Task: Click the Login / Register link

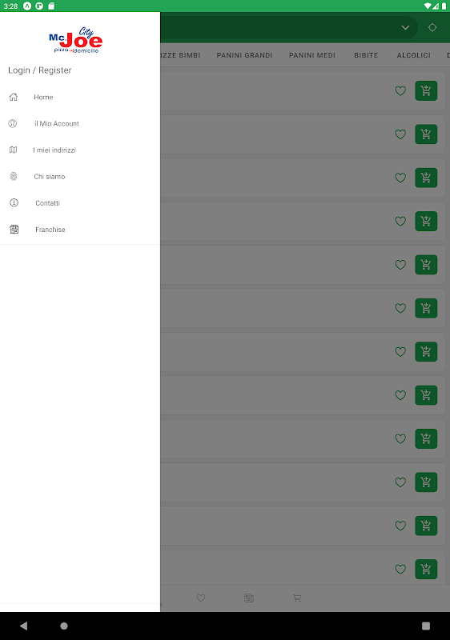Action: 39,70
